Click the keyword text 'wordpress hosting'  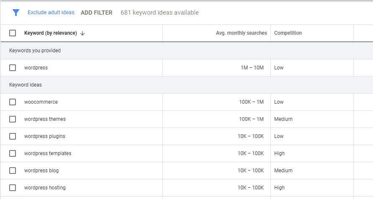pyautogui.click(x=45, y=188)
